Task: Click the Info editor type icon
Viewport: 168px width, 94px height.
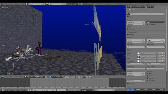Action: coord(2,4)
